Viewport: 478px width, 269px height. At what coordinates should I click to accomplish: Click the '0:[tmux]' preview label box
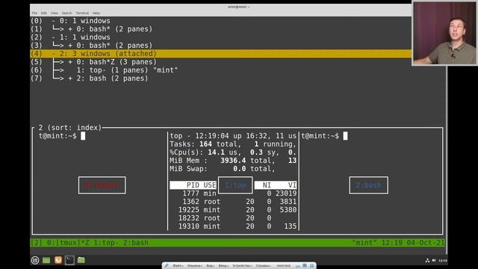click(x=102, y=185)
